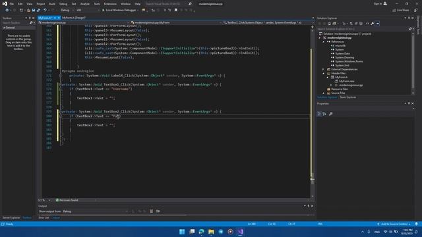422x237 pixels.
Task: Open Telegram from taskbar
Action: point(221,232)
